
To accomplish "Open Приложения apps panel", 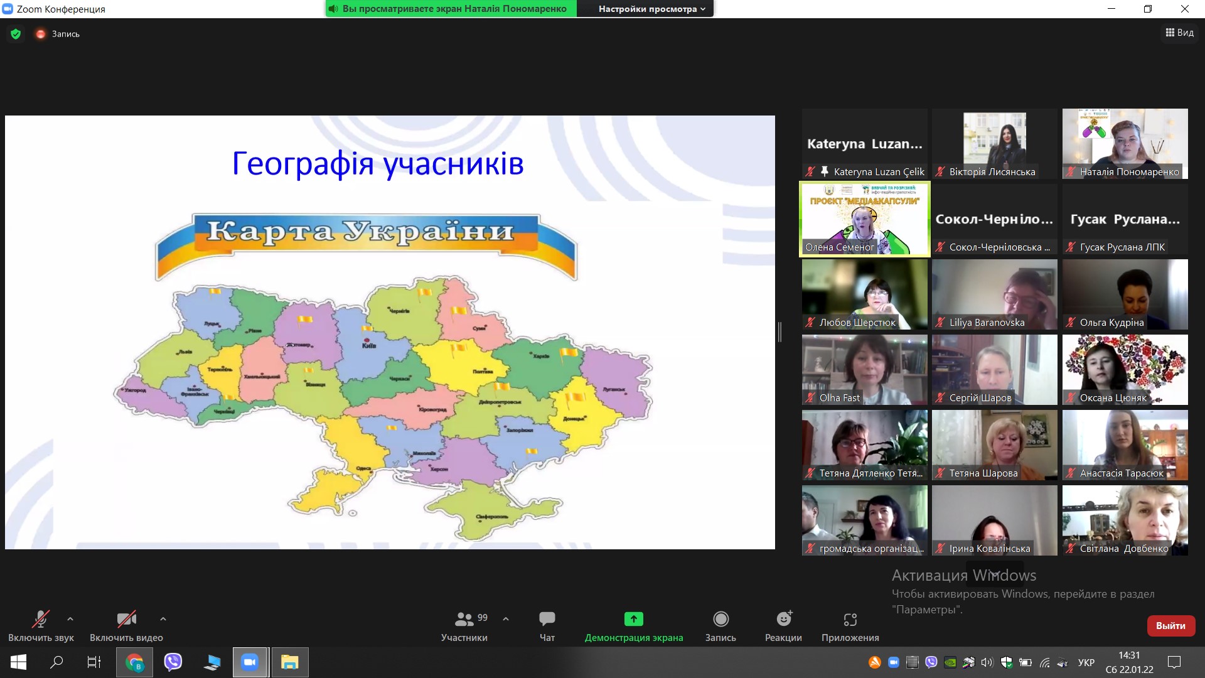I will coord(850,627).
